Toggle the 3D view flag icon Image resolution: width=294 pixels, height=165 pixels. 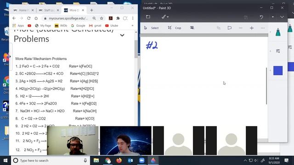230,28
